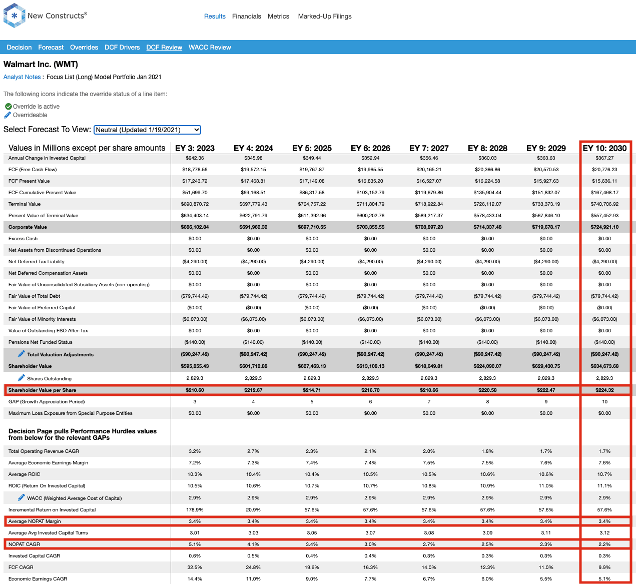Viewport: 636px width, 584px height.
Task: Click green Override is active check icon
Action: pyautogui.click(x=8, y=107)
